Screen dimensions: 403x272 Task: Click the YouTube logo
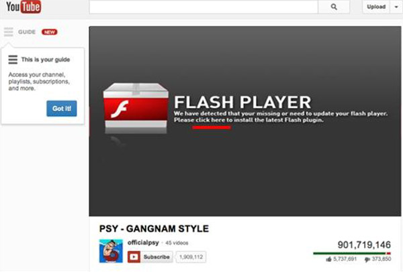pyautogui.click(x=24, y=7)
